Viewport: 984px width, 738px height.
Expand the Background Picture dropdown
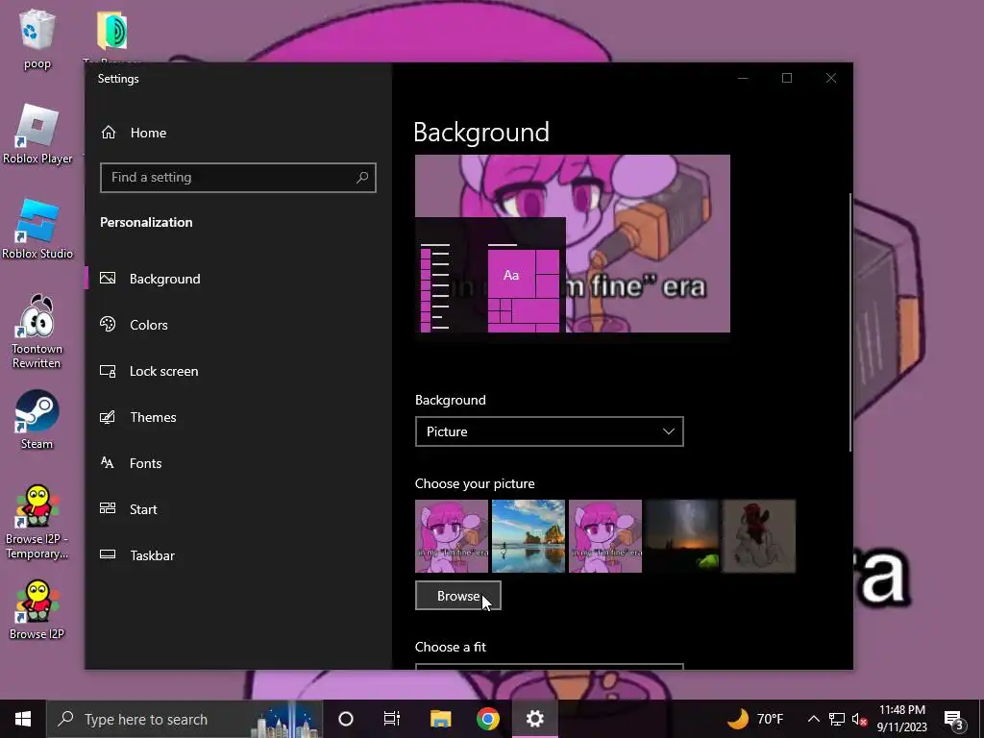(x=549, y=431)
